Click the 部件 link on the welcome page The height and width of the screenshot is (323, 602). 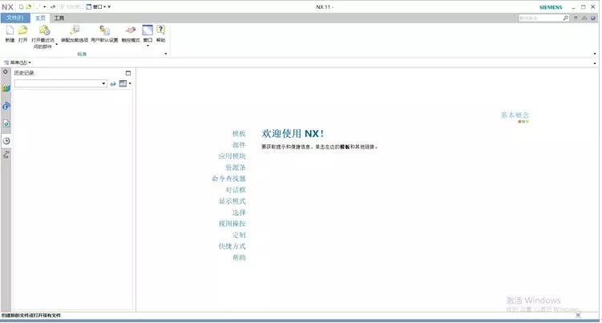pos(239,145)
